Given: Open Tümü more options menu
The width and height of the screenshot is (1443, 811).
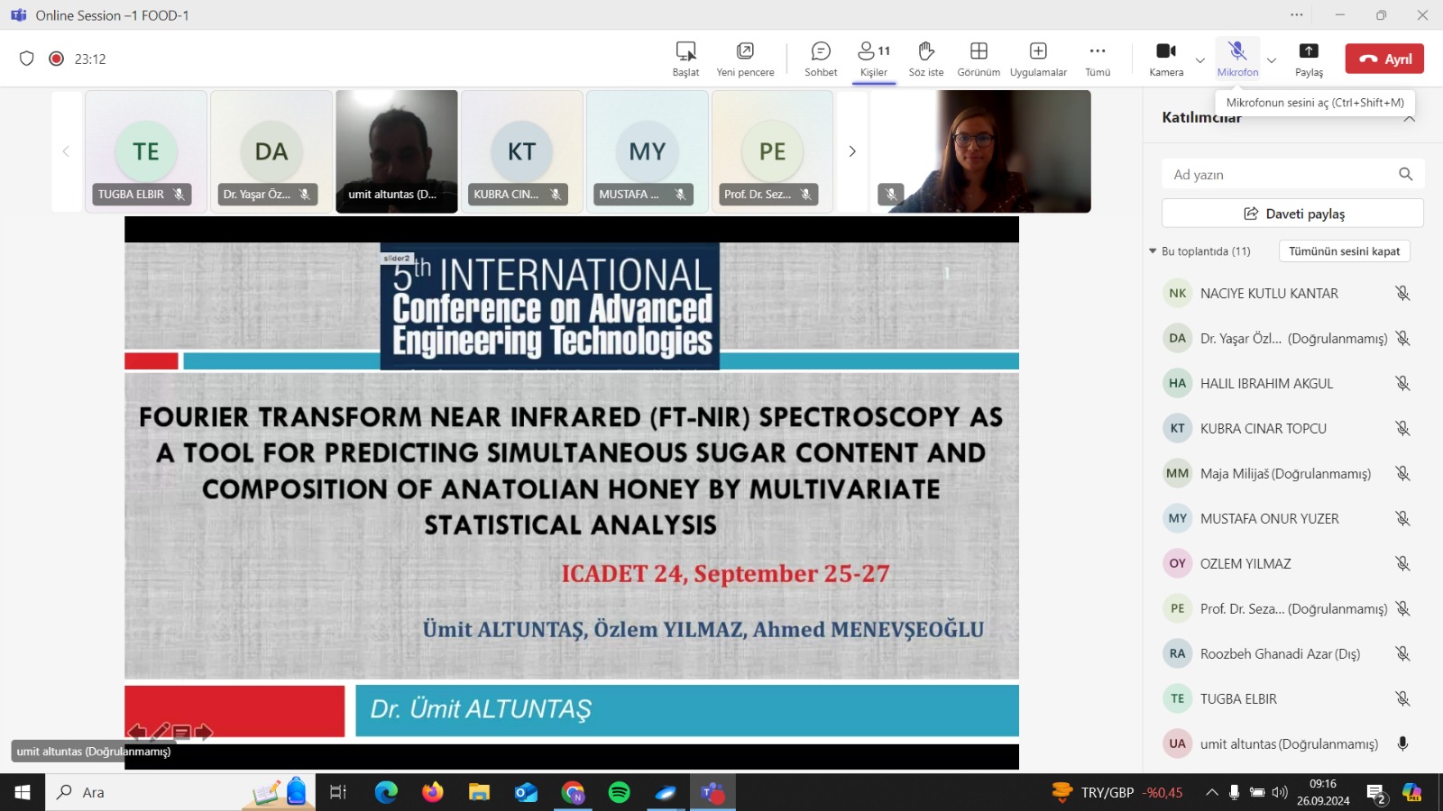Looking at the screenshot, I should (1098, 59).
